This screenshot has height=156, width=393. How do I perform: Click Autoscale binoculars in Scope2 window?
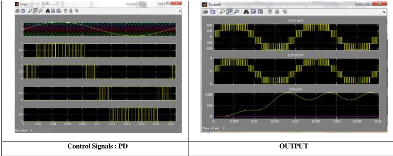[246, 12]
